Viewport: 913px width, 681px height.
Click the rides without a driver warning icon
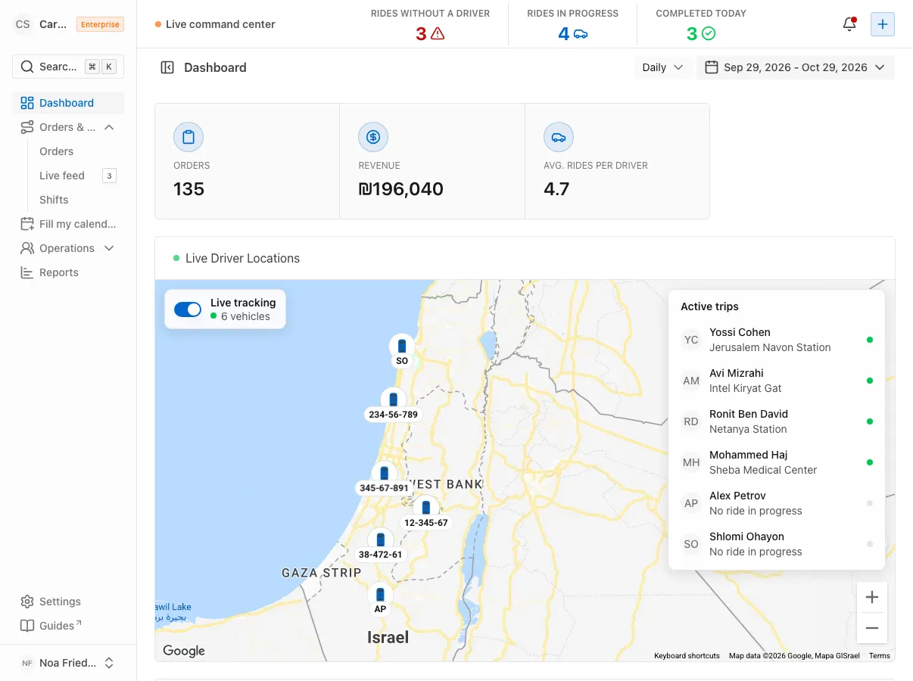(438, 33)
